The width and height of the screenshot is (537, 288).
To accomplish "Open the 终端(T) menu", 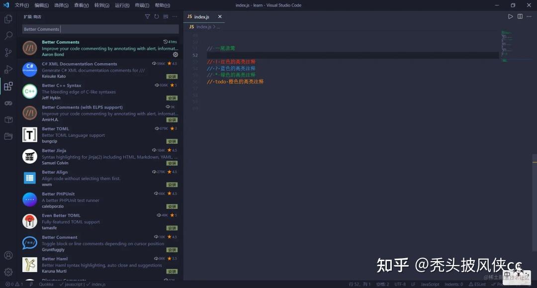I will coord(142,5).
